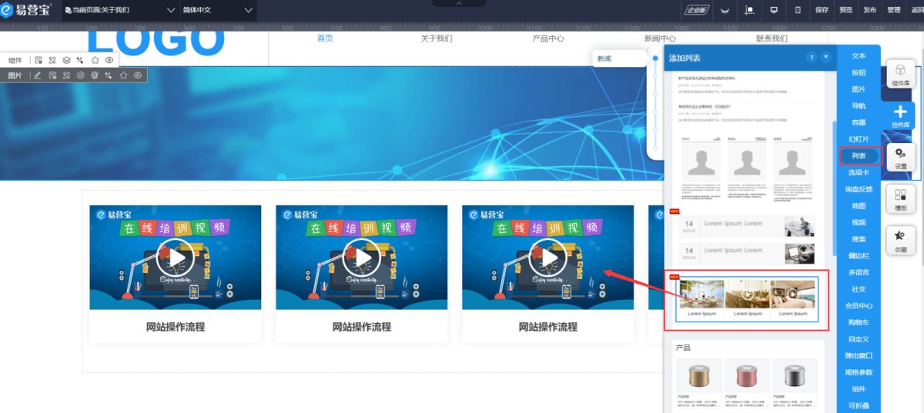Click the palette style icon in 图片 toolbar
The width and height of the screenshot is (924, 413).
[x=95, y=75]
